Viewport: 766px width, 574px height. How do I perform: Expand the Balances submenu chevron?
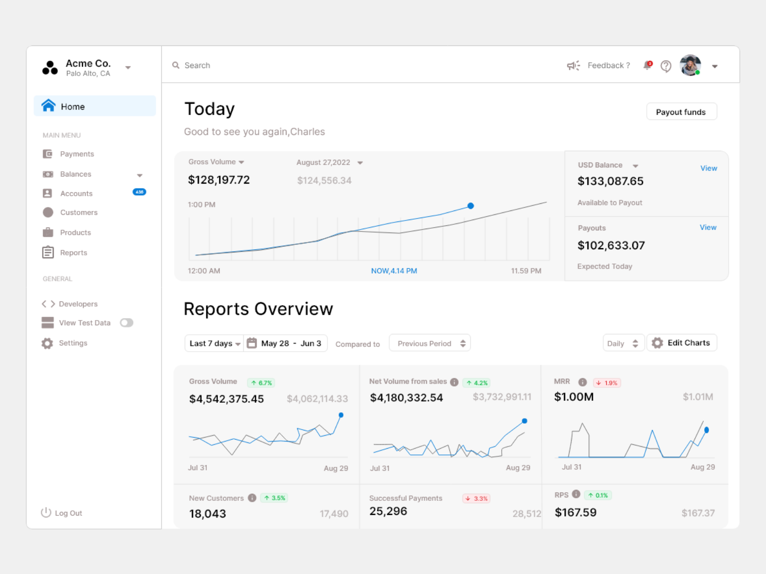[x=140, y=175]
